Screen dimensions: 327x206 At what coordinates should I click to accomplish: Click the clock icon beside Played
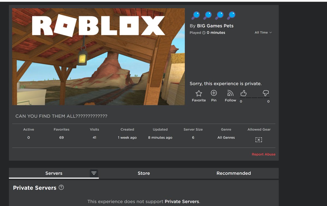[x=204, y=33]
